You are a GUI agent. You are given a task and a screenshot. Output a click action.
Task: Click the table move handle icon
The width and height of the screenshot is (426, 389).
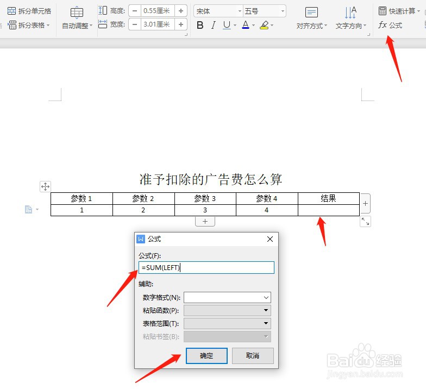tap(45, 187)
